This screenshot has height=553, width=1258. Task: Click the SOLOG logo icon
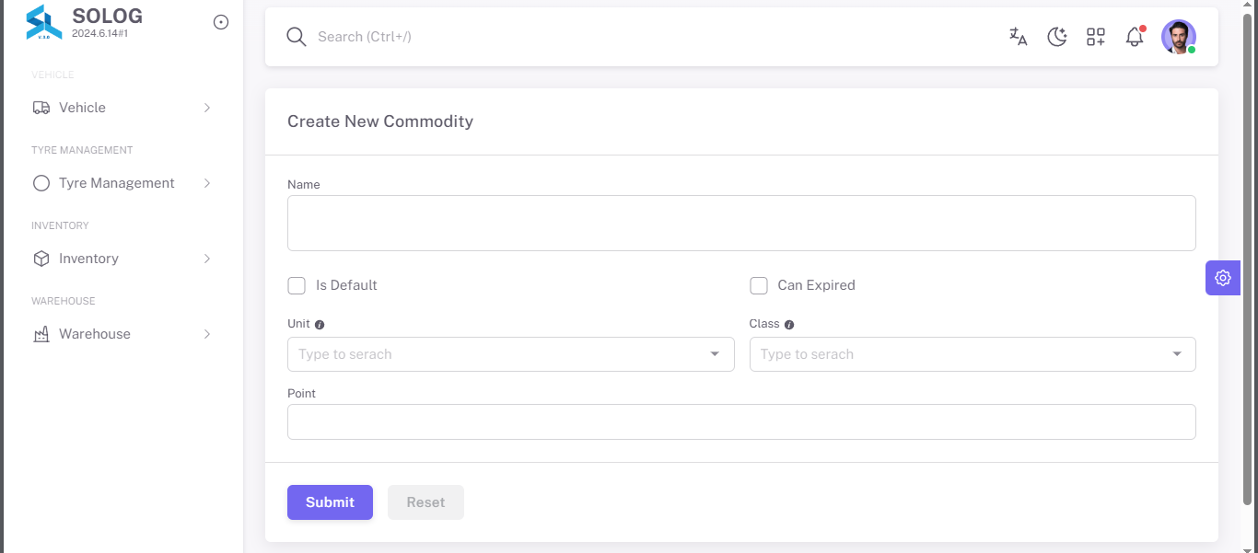click(x=44, y=22)
